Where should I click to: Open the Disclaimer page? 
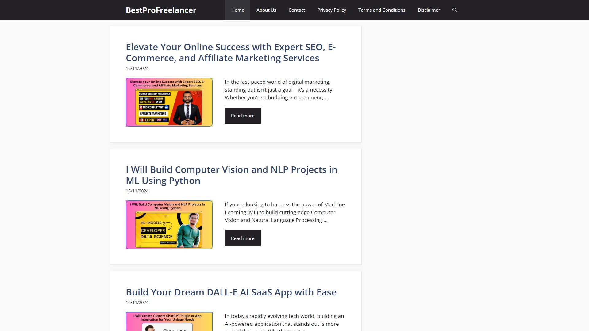tap(429, 10)
